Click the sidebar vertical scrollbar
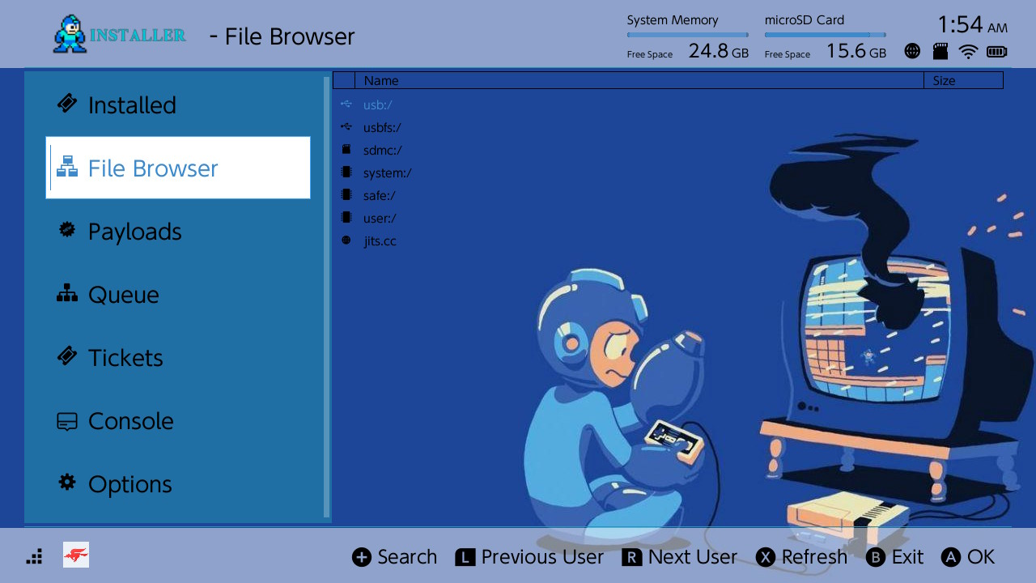The height and width of the screenshot is (583, 1036). 327,297
